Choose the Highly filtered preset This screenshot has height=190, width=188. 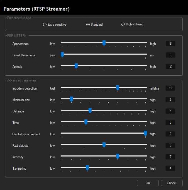132,24
